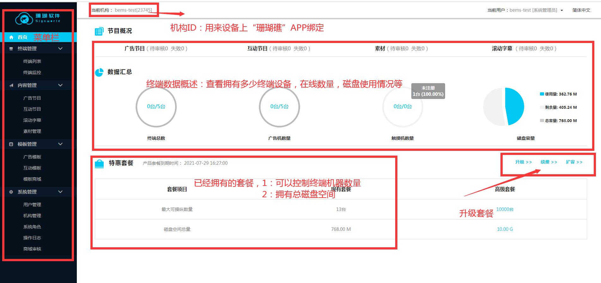Click the 768.00 M current package cell
The width and height of the screenshot is (601, 283).
tap(341, 229)
